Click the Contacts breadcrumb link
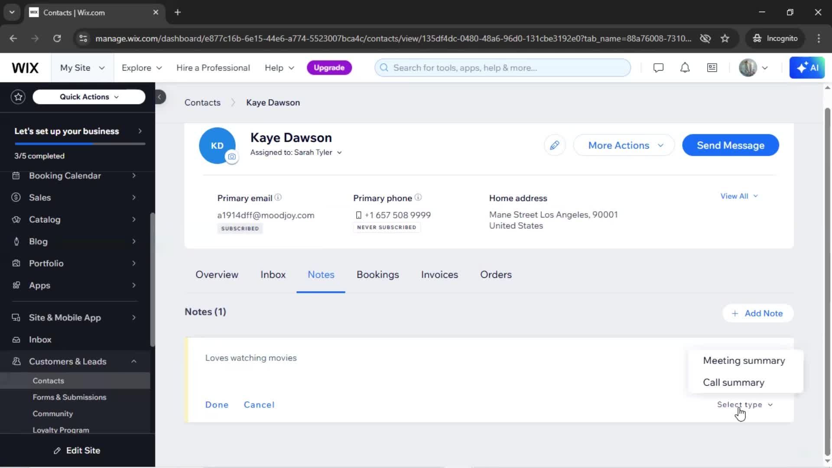This screenshot has width=832, height=468. point(202,103)
